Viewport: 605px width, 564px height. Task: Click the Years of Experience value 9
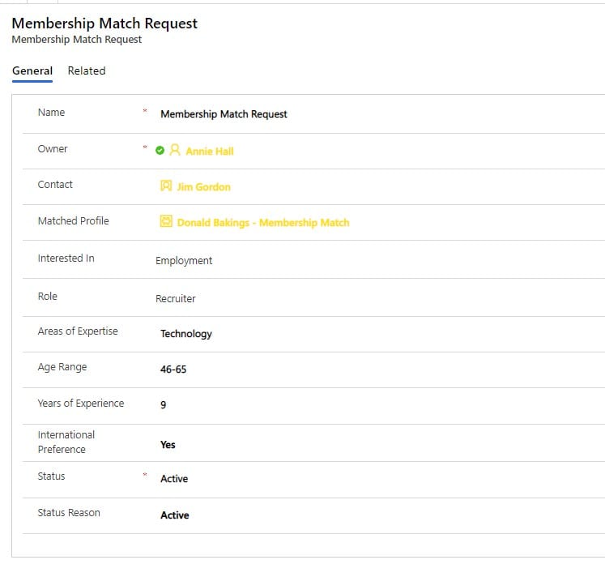tap(164, 405)
